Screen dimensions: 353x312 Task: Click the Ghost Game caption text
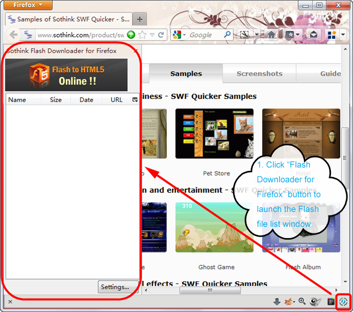(217, 267)
